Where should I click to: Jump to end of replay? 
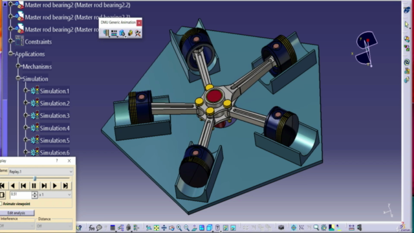tap(65, 186)
